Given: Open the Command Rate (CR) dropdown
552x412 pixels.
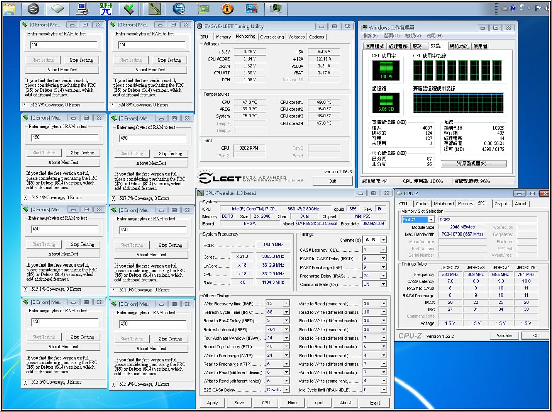Looking at the screenshot, I should (x=384, y=284).
